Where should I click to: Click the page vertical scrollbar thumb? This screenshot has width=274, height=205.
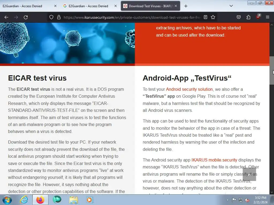[272, 70]
